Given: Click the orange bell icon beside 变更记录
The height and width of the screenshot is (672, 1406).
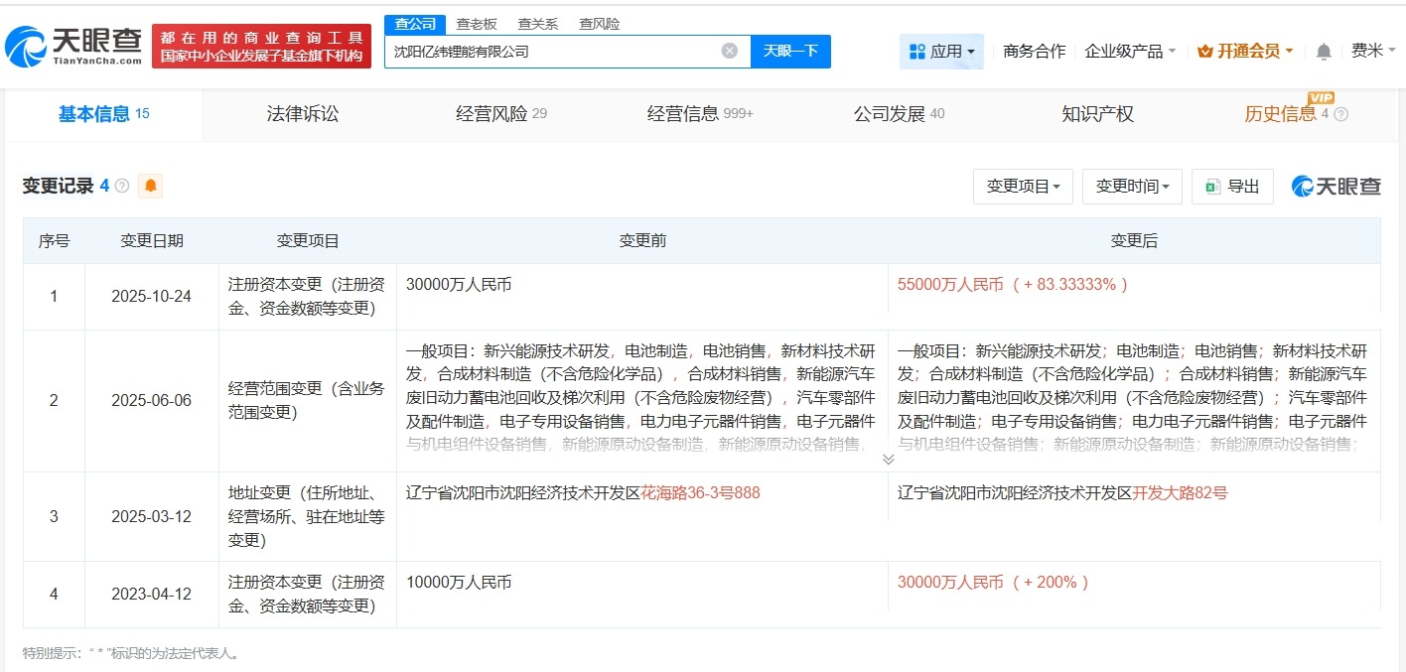Looking at the screenshot, I should (150, 186).
